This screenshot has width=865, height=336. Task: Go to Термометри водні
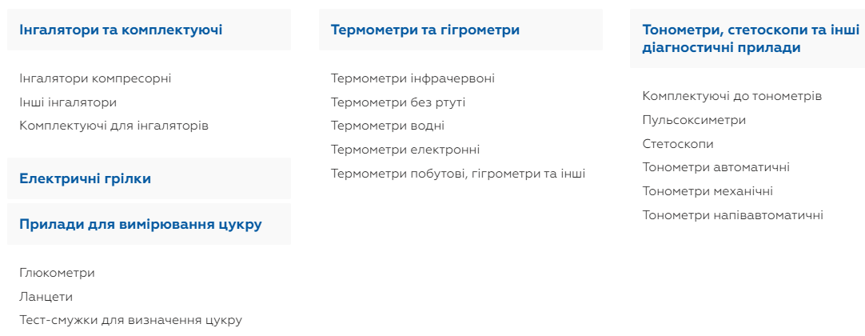coord(388,126)
